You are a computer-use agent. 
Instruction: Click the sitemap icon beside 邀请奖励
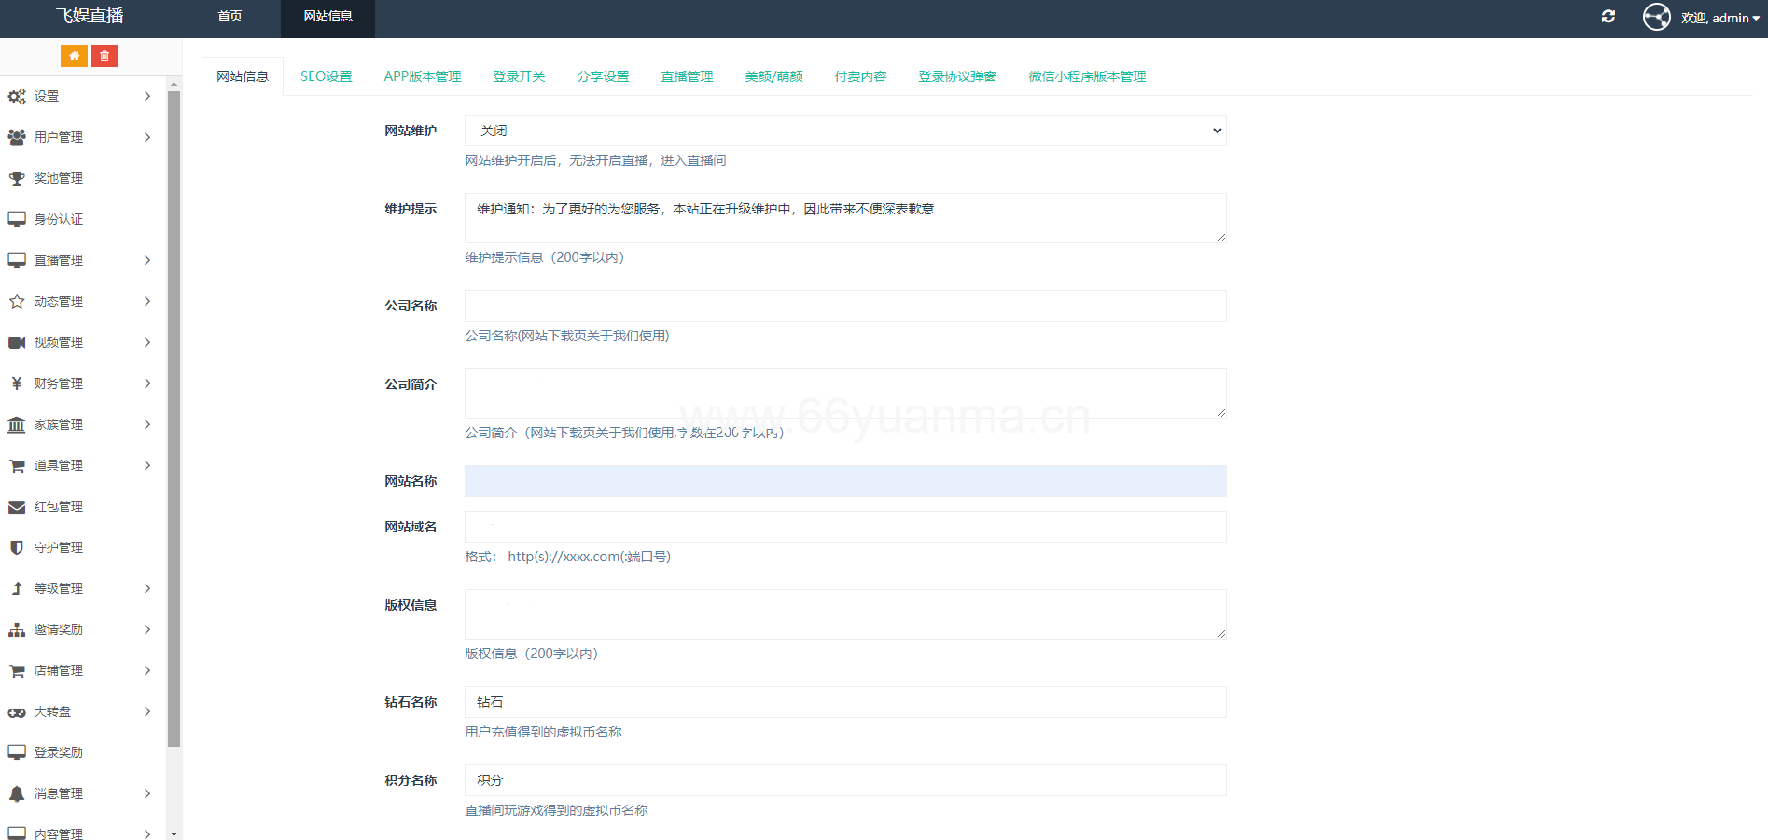click(x=17, y=629)
